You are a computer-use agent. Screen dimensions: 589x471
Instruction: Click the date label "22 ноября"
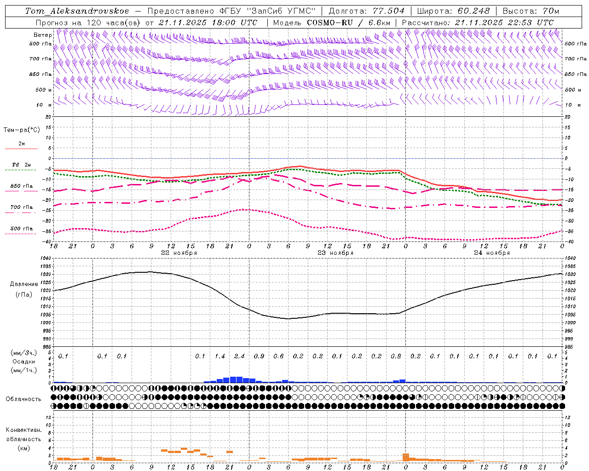[179, 253]
